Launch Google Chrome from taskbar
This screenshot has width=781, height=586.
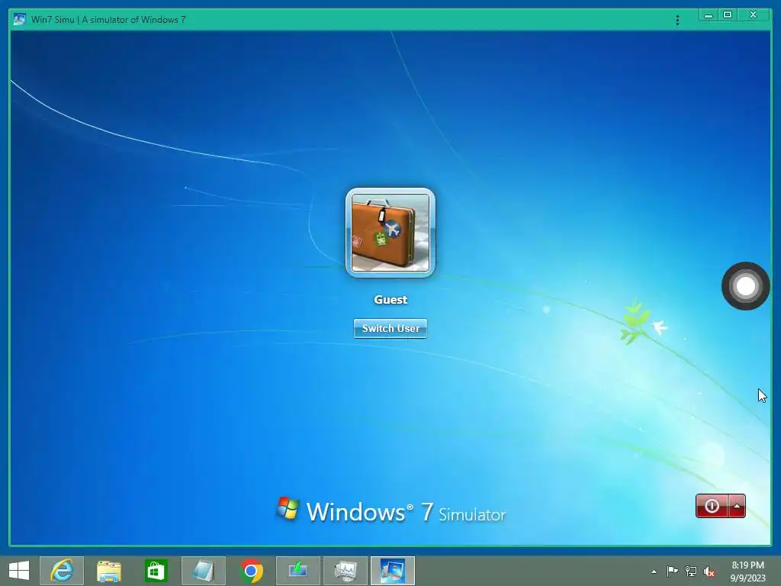(250, 571)
